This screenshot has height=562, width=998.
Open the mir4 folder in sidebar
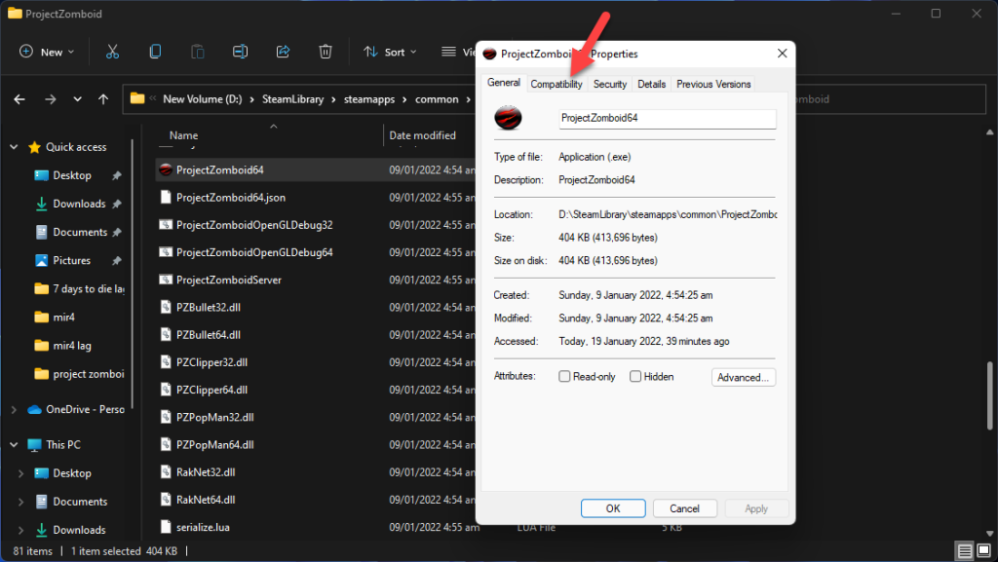click(63, 318)
